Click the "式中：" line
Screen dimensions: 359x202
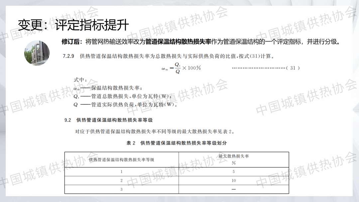click(x=80, y=80)
